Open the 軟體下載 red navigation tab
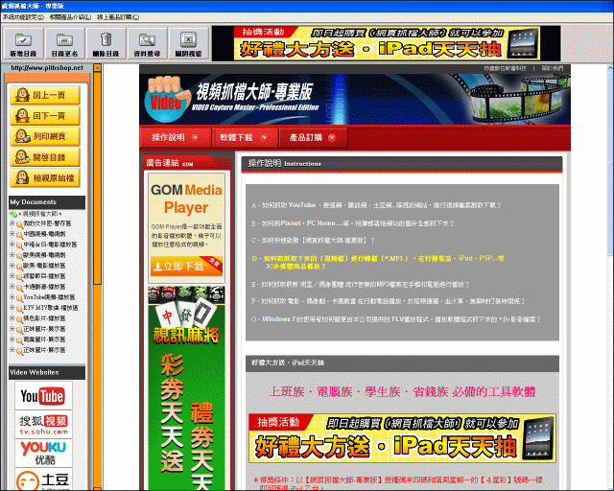This screenshot has height=491, width=614. tap(245, 137)
